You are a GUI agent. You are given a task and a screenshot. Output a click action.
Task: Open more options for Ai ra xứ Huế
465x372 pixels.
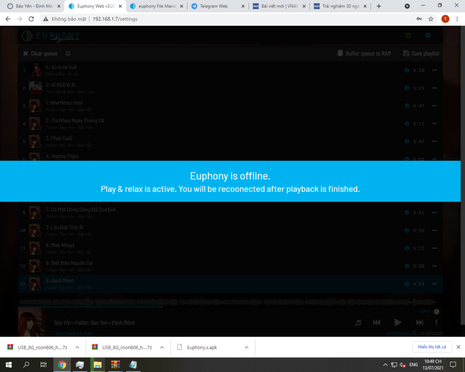[x=434, y=70]
